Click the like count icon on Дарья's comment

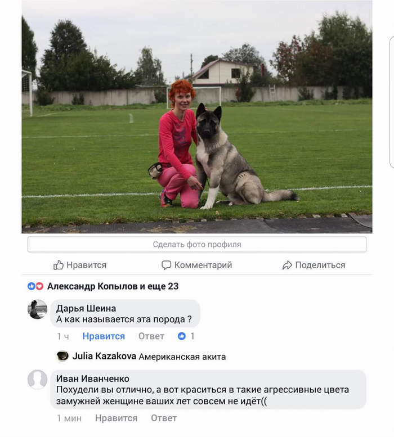point(182,336)
